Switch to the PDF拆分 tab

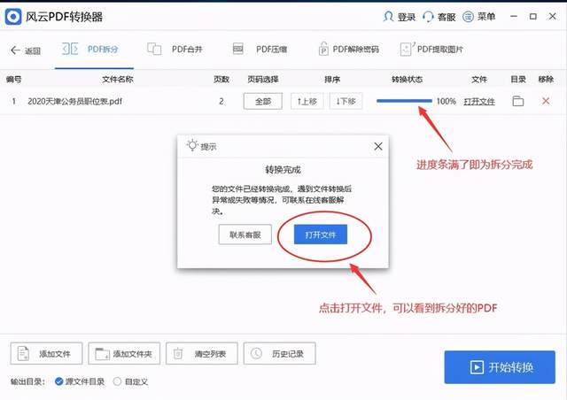94,50
